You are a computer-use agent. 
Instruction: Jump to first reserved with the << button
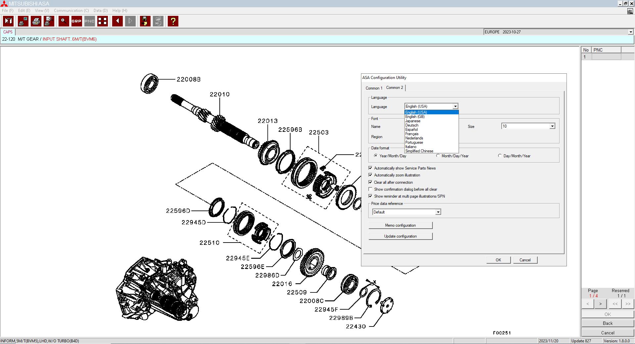615,304
